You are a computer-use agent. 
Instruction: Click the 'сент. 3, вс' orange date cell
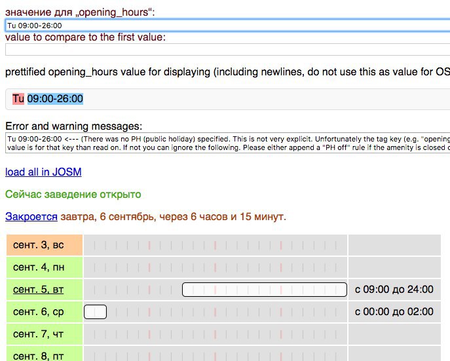tap(45, 244)
